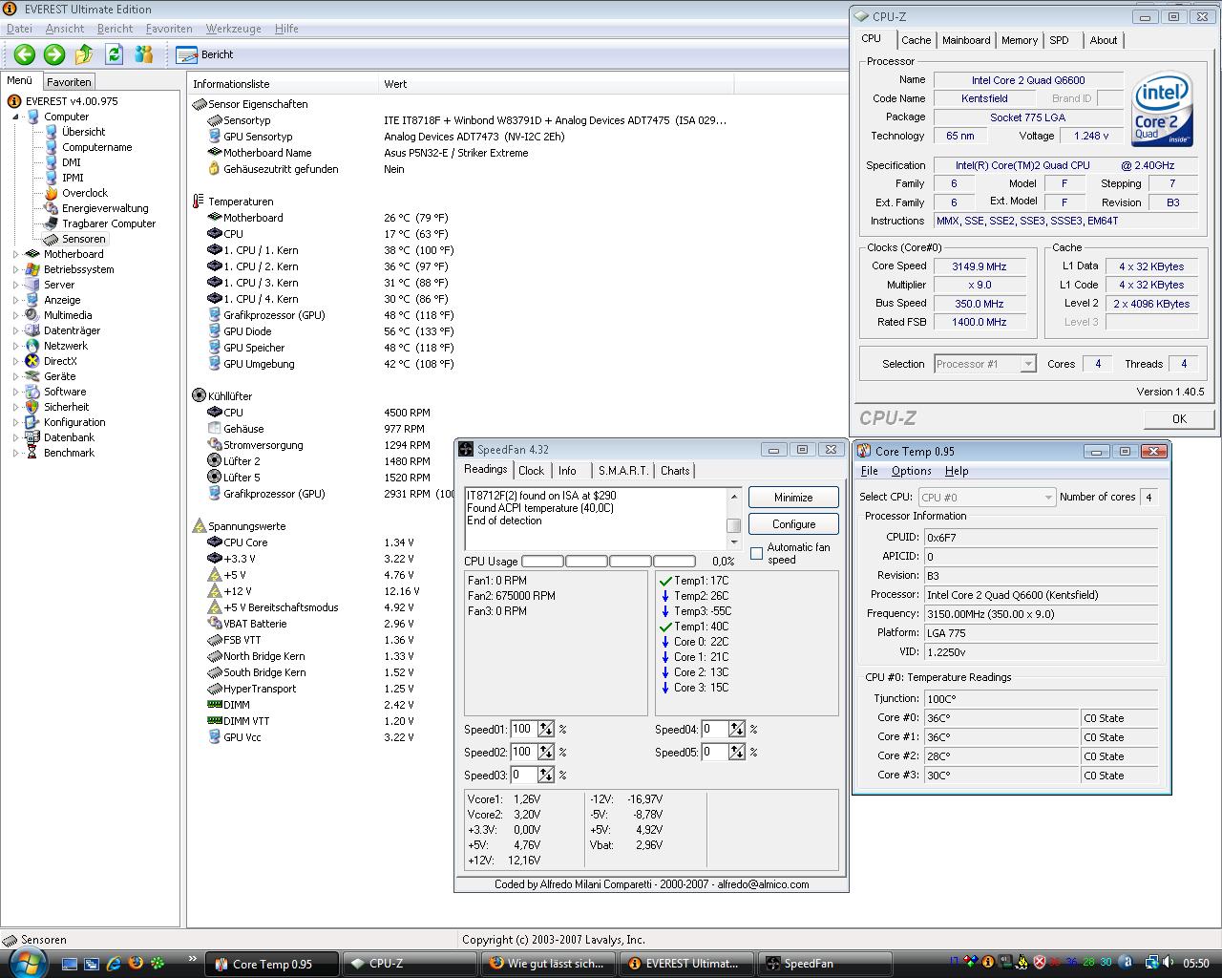Open the Selection Processor #1 dropdown in CPU-Z

point(984,364)
